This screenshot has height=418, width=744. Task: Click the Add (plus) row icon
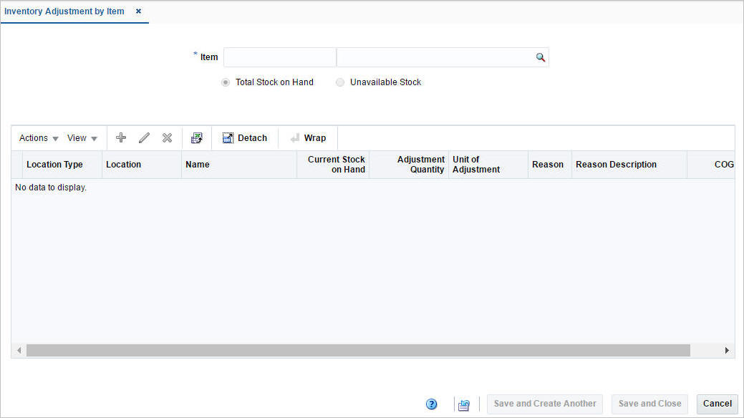pyautogui.click(x=121, y=137)
